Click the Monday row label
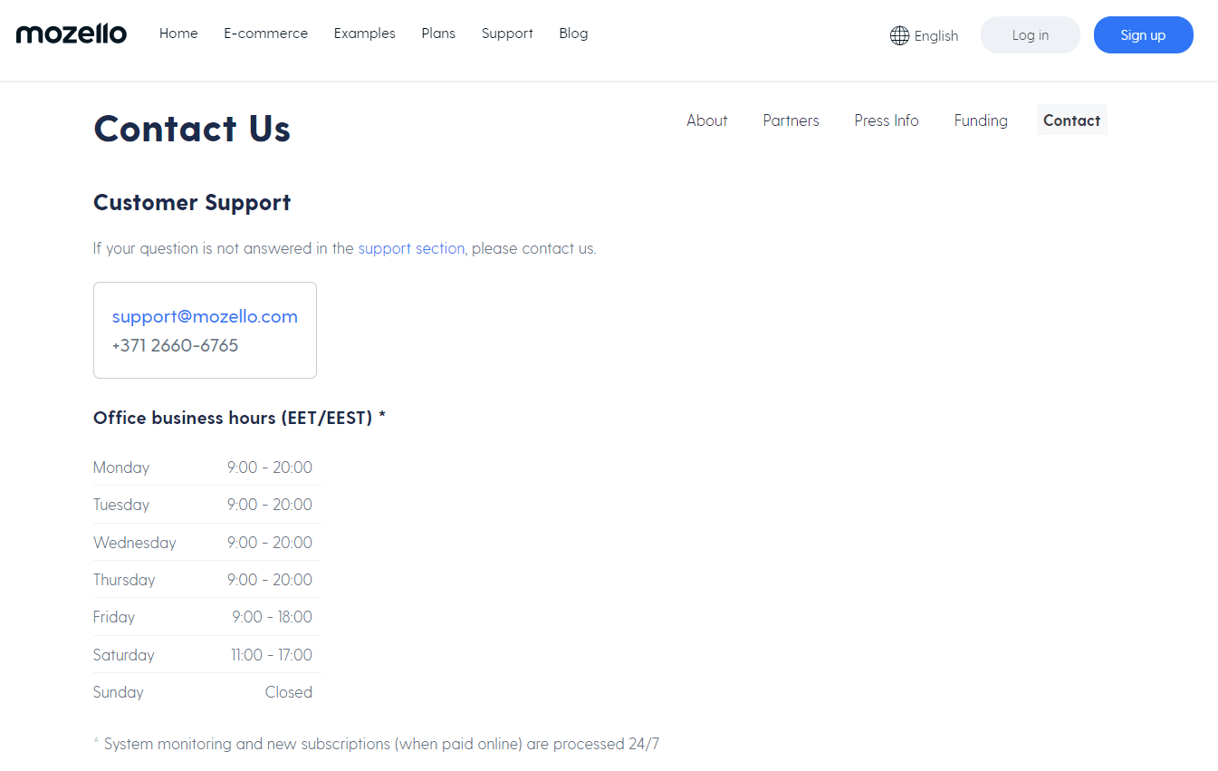1218x771 pixels. [121, 467]
